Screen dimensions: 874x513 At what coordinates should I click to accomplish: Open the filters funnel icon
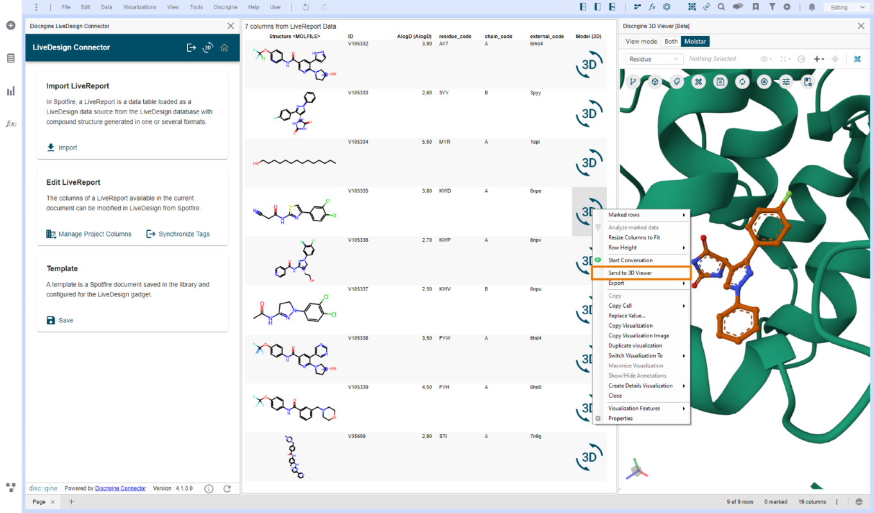pos(772,7)
